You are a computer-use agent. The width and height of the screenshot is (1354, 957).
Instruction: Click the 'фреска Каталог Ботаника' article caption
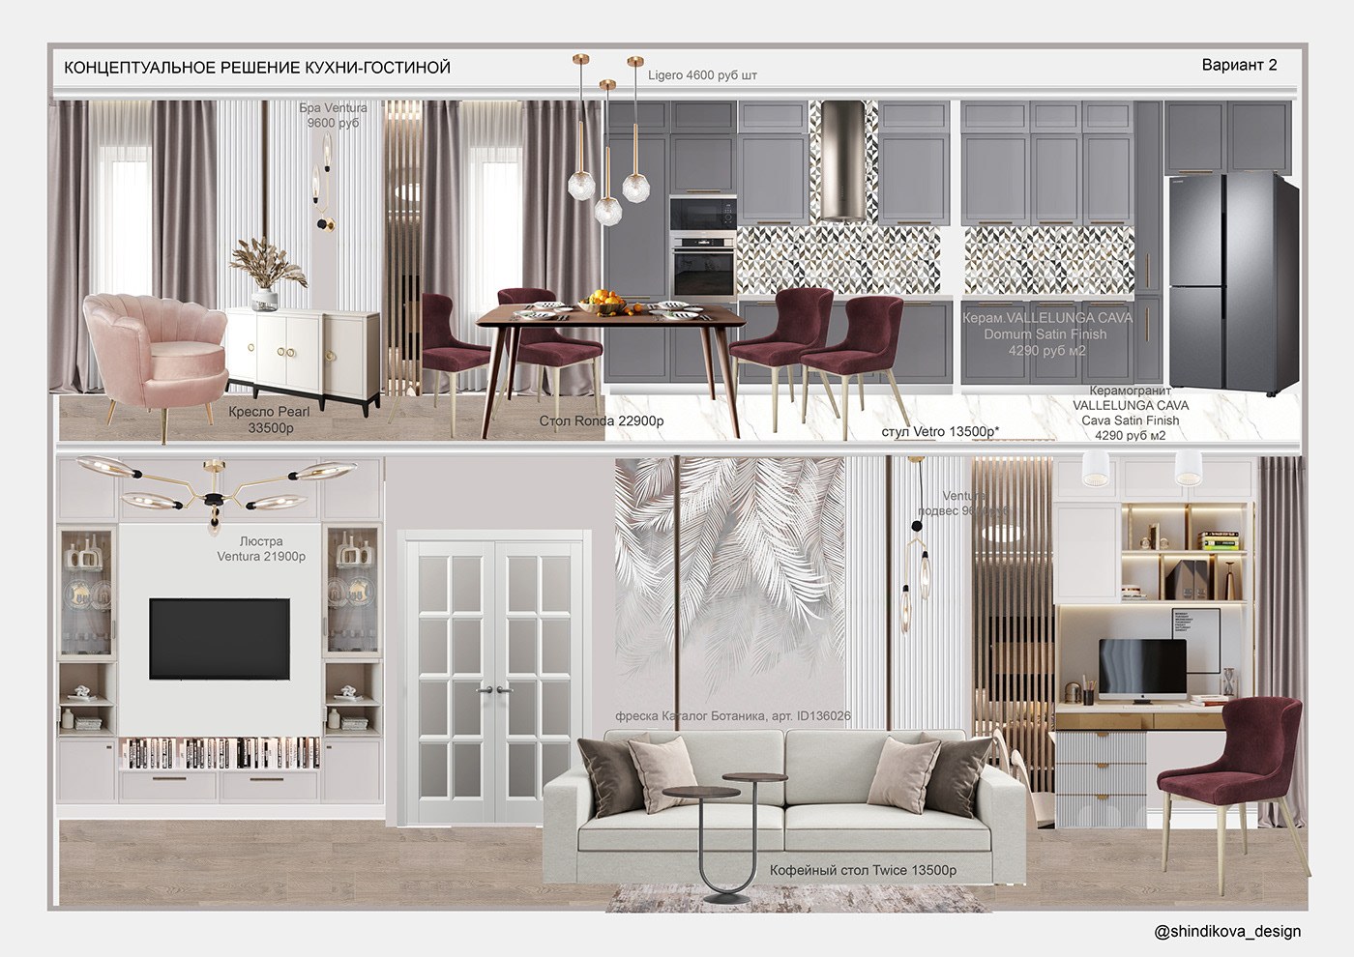(x=733, y=716)
